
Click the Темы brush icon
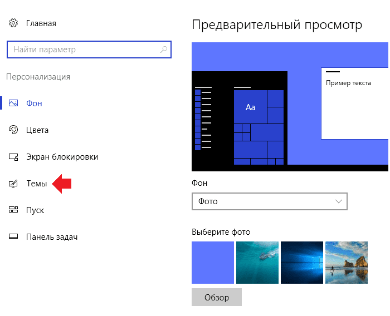[13, 184]
